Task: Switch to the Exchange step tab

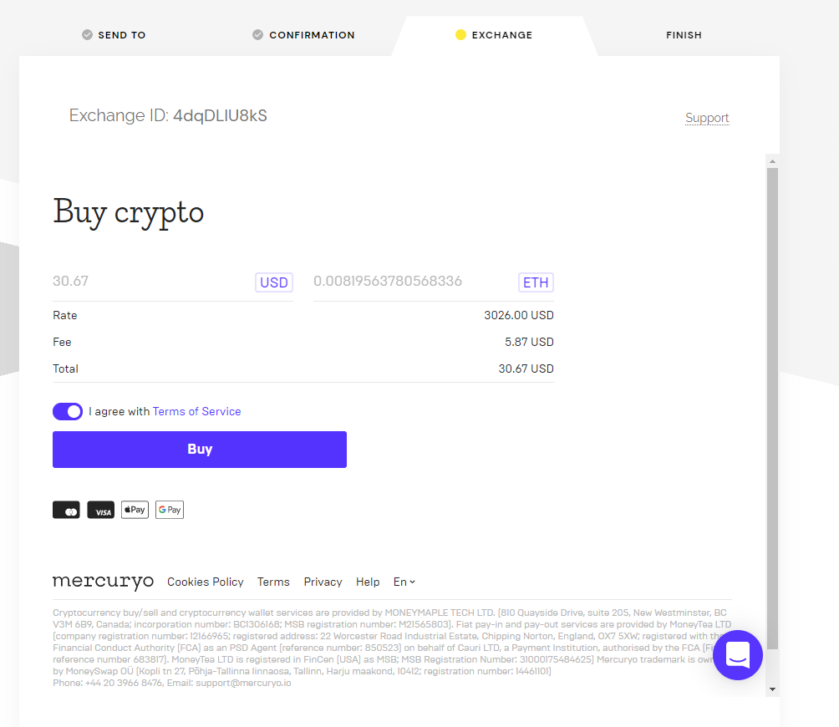Action: click(494, 35)
